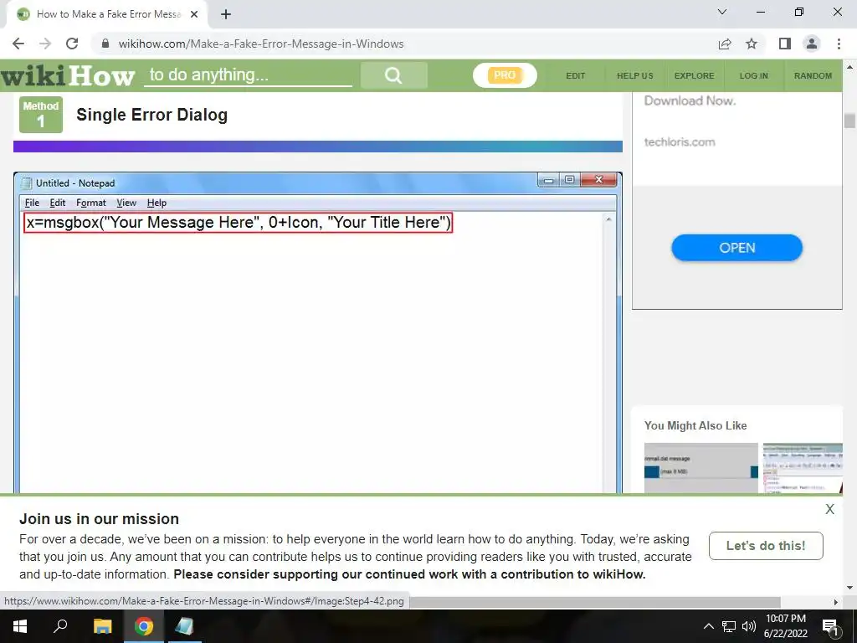Image resolution: width=857 pixels, height=643 pixels.
Task: Open Chrome side panel icon
Action: [785, 44]
